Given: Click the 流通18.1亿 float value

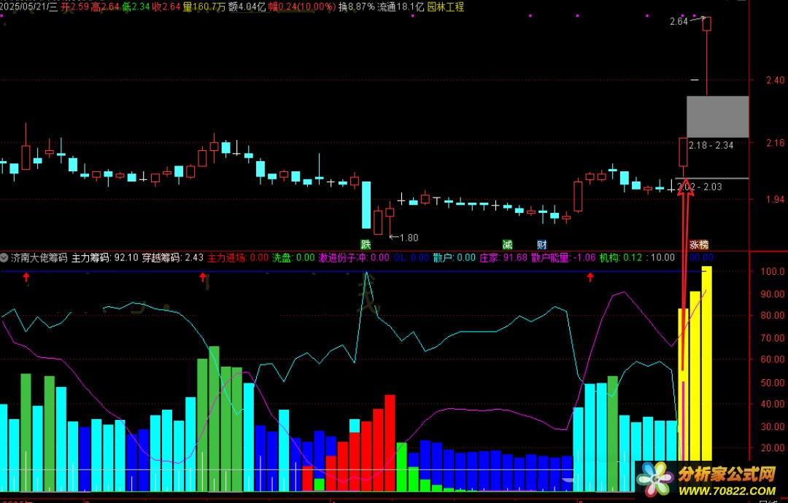Looking at the screenshot, I should 401,7.
